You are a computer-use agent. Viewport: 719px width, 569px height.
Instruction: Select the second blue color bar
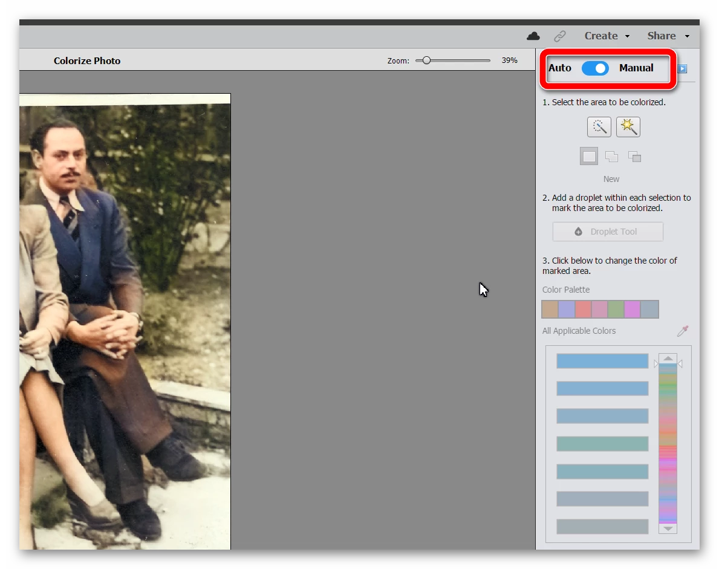(x=602, y=389)
